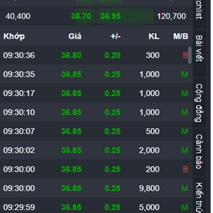Click bid price 36.70
Image resolution: width=213 pixels, height=213 pixels.
(81, 16)
